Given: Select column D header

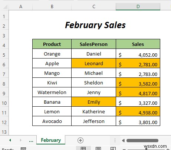Looking at the screenshot, I should pyautogui.click(x=138, y=7).
